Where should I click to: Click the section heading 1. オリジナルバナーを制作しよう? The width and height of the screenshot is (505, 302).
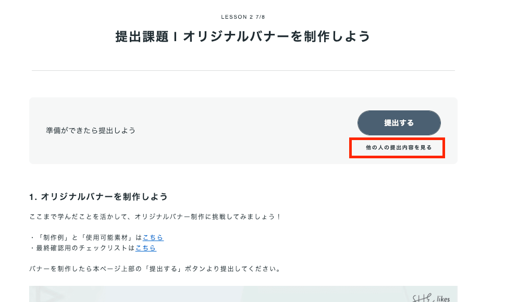(x=98, y=197)
